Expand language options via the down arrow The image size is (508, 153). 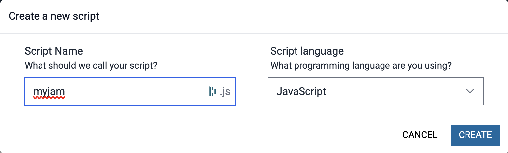click(x=470, y=91)
